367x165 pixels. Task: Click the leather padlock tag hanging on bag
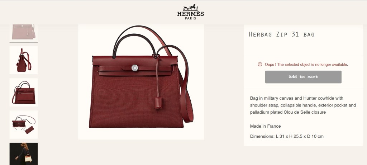point(158,103)
